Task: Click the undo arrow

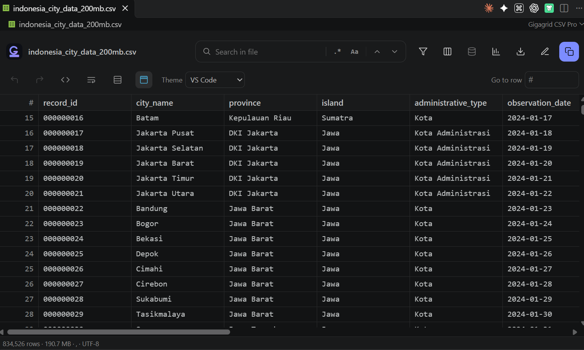Action: [14, 80]
